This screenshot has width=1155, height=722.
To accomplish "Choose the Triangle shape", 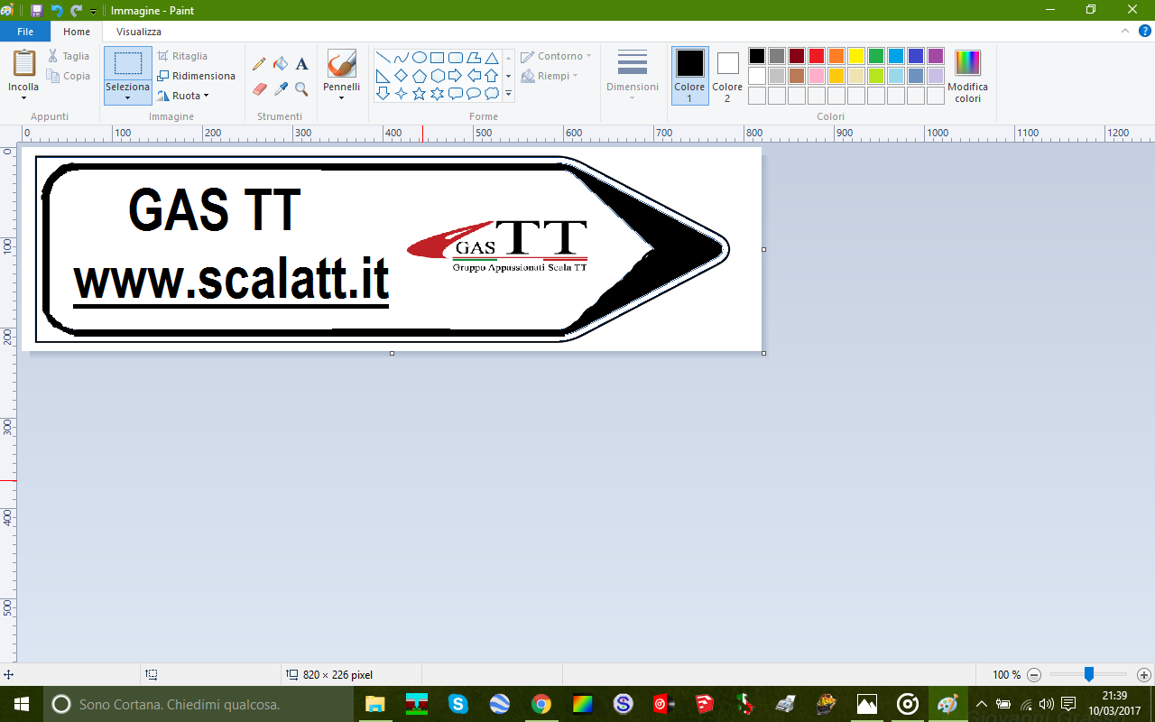I will click(x=491, y=58).
